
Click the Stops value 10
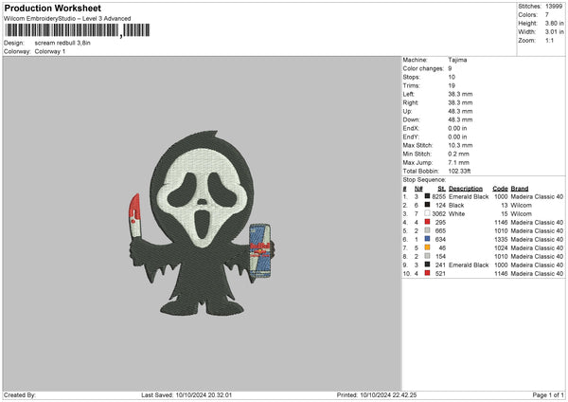[x=452, y=77]
